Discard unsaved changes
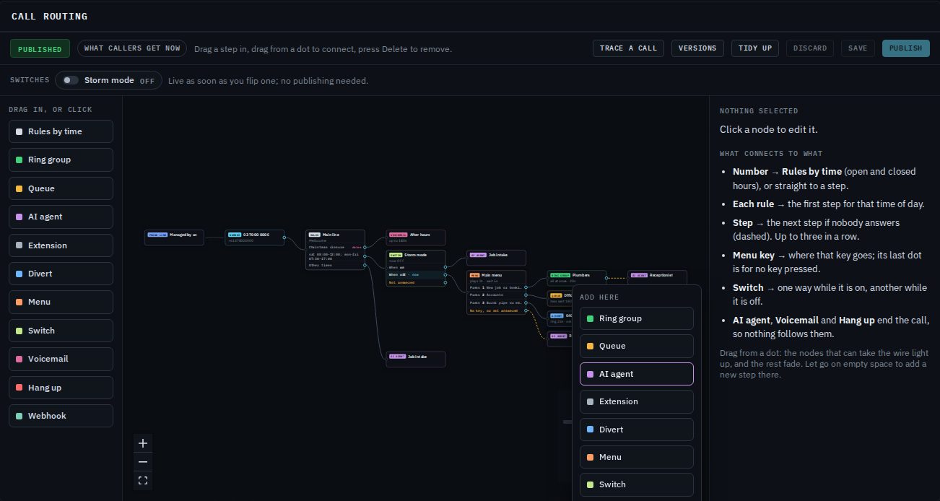 click(x=810, y=48)
